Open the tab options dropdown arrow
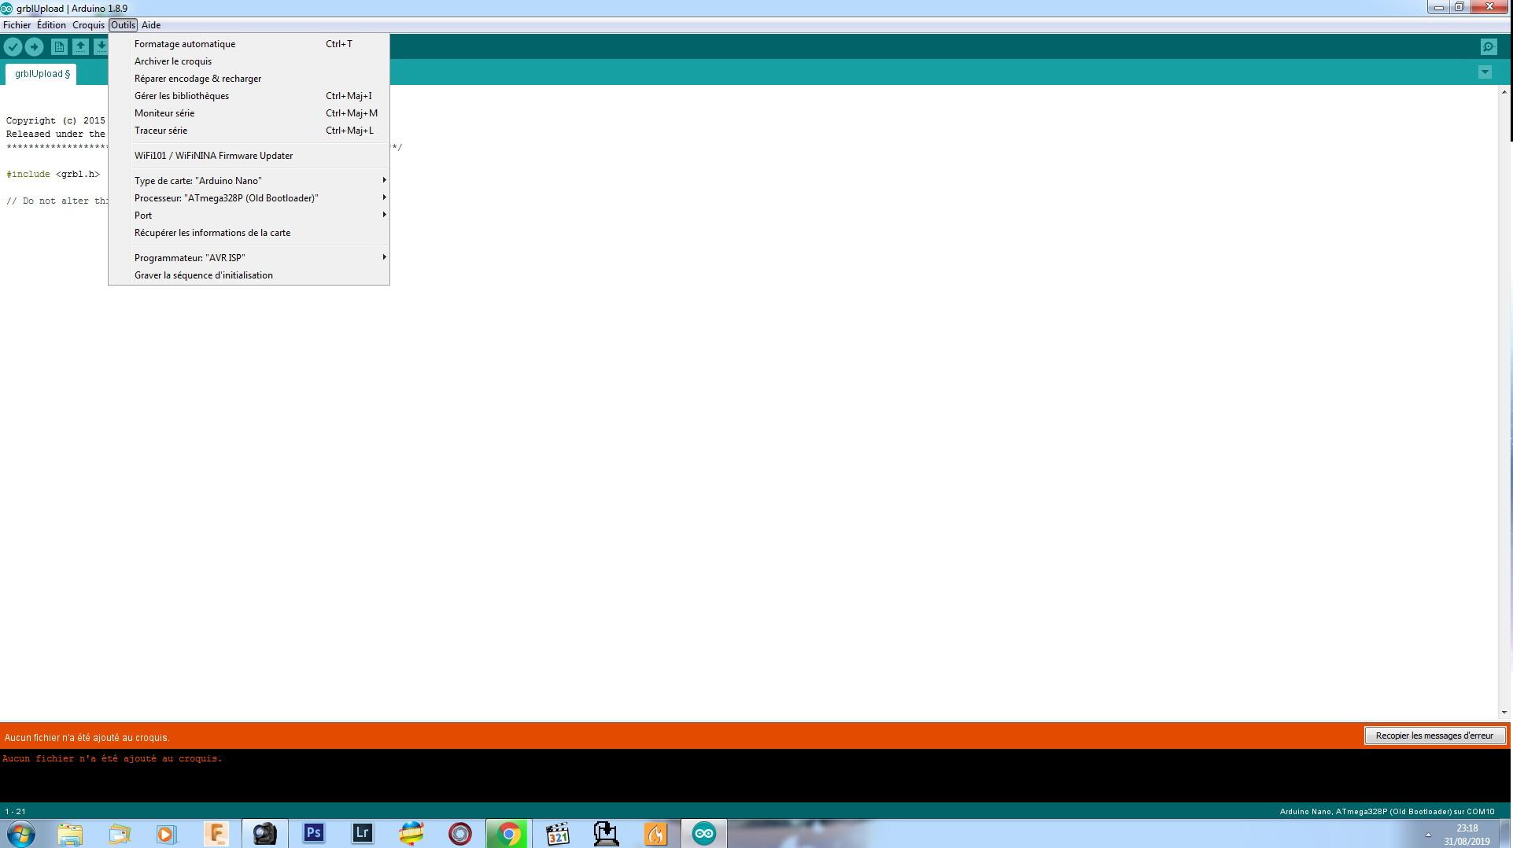1513x848 pixels. (1485, 72)
